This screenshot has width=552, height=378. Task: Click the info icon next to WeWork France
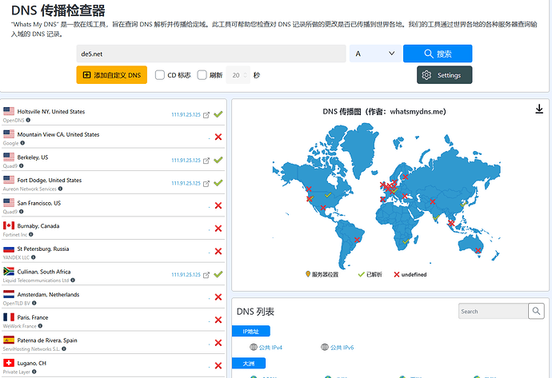(40, 326)
